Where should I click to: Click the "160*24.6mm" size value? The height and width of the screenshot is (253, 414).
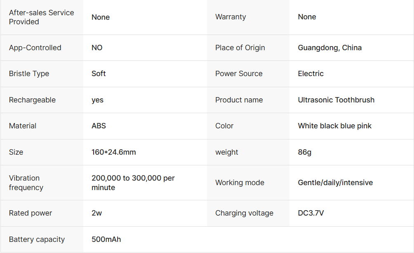click(113, 152)
